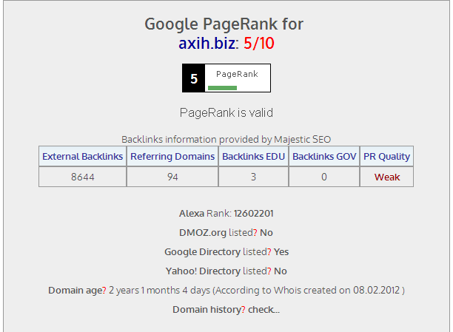453x332 pixels.
Task: Click the red 5/10 PageRank score
Action: [259, 44]
